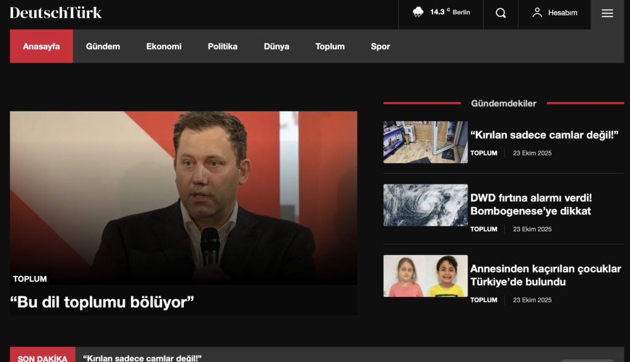The height and width of the screenshot is (362, 630).
Task: Open Hesabım account link
Action: 562,13
